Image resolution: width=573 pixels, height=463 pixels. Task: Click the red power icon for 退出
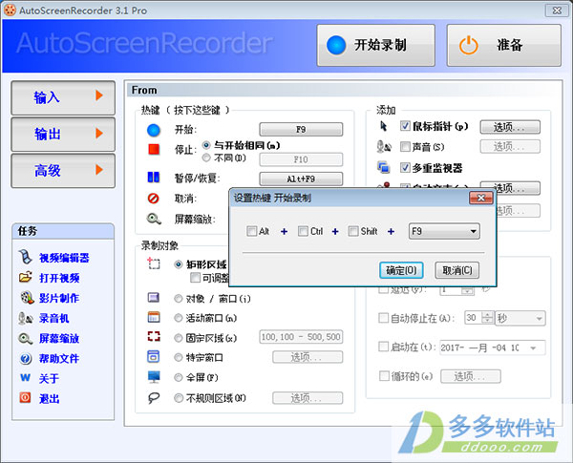coord(25,397)
